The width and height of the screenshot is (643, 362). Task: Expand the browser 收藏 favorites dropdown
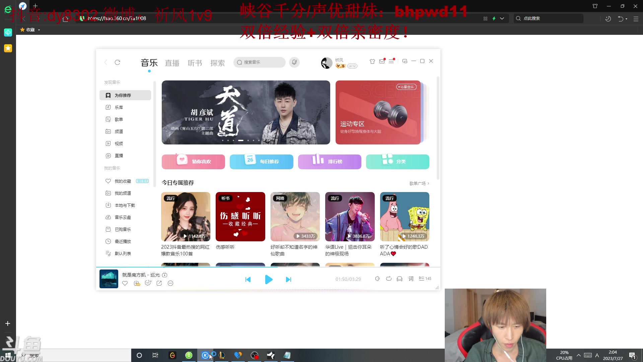[39, 30]
